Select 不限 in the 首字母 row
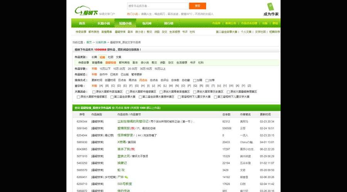 [94, 86]
